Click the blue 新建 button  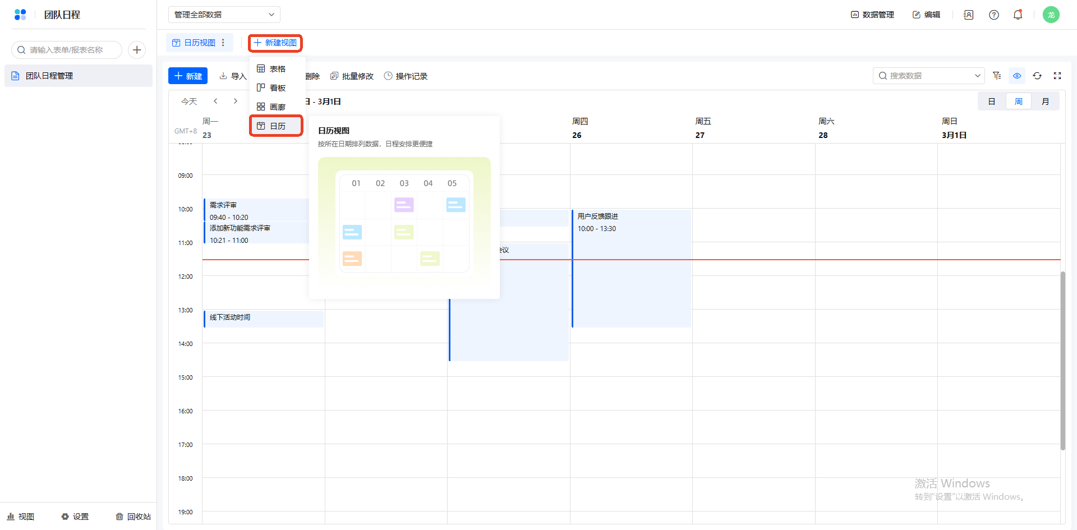click(x=188, y=76)
